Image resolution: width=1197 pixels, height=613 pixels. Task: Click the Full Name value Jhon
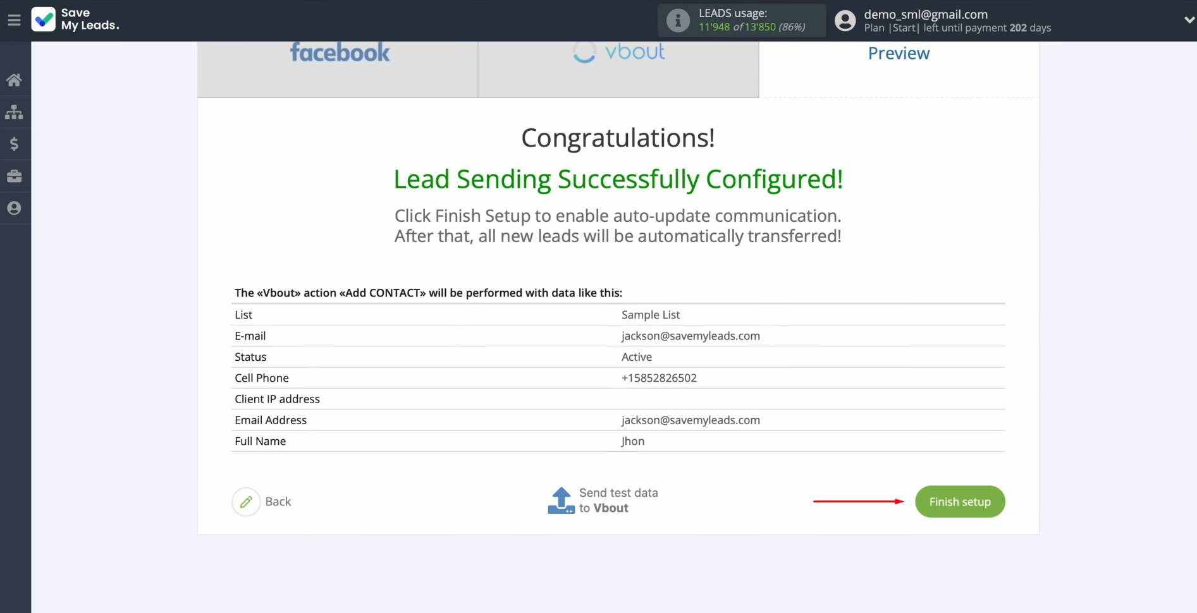(x=633, y=441)
